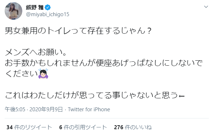Click the お手数かもしれませんが line of text
This screenshot has height=131, width=212.
[x=104, y=63]
